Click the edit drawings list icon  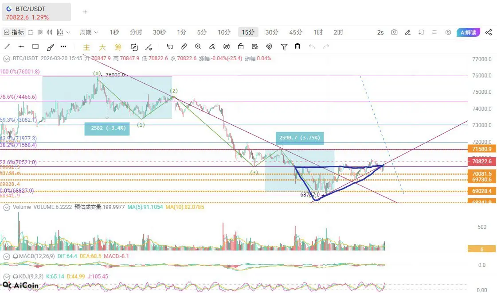click(x=254, y=47)
